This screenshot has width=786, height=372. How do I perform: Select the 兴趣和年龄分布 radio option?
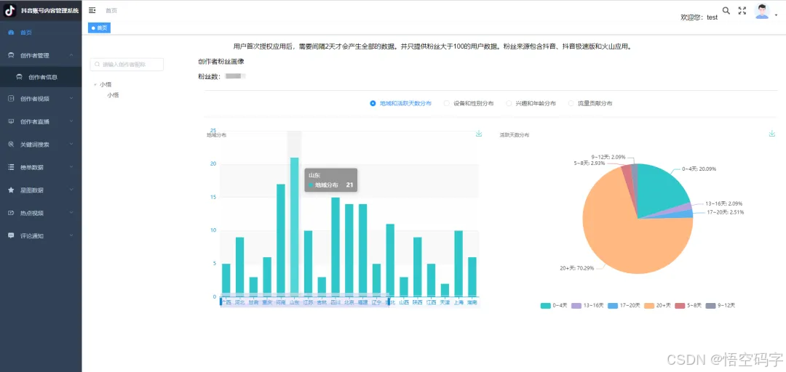531,103
